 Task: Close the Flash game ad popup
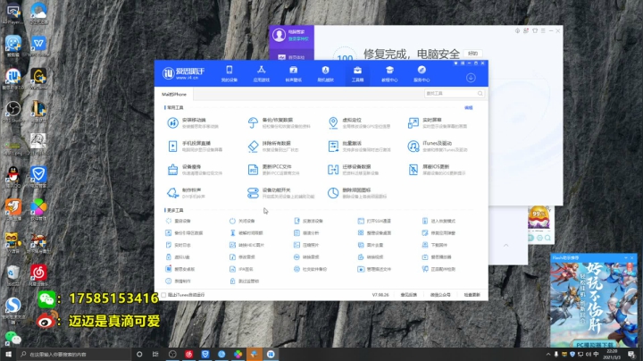[632, 257]
